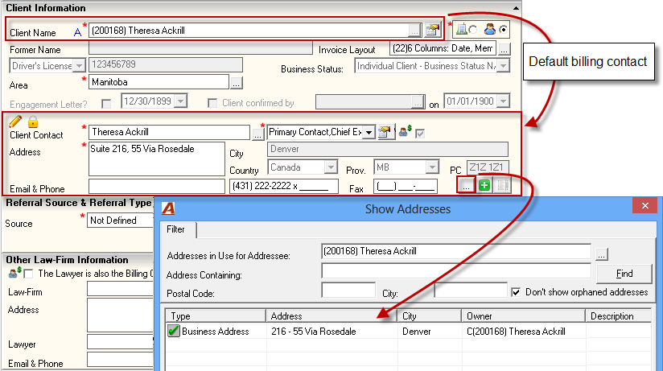Select the organization (building) radio button
Image resolution: width=663 pixels, height=371 pixels.
click(473, 30)
